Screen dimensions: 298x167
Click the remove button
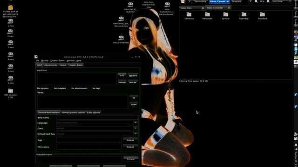(122, 83)
